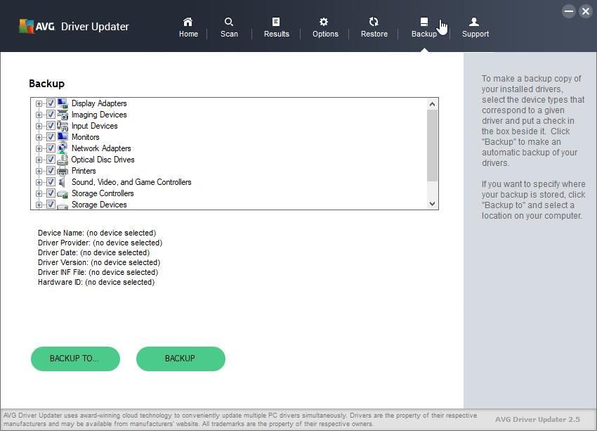Uncheck the Input Devices checkbox

coord(51,126)
